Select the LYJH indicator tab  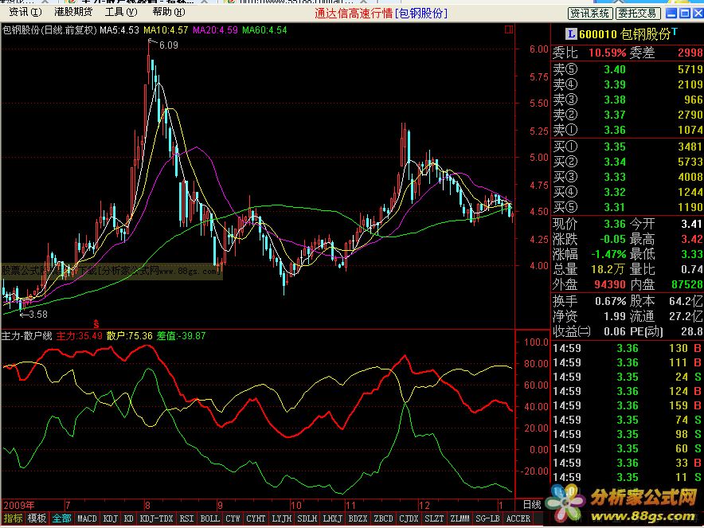[x=281, y=518]
